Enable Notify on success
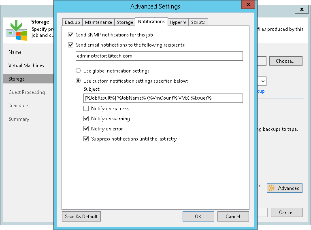 click(86, 109)
